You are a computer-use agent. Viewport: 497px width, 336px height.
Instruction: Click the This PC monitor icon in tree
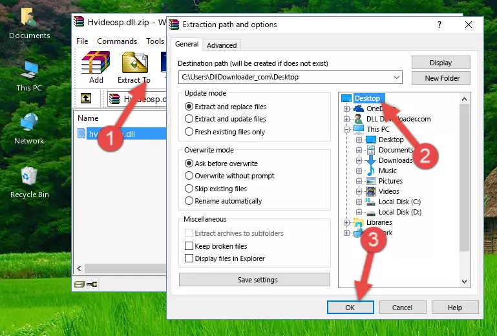coord(359,129)
